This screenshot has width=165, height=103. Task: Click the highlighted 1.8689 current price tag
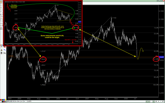(x=161, y=57)
